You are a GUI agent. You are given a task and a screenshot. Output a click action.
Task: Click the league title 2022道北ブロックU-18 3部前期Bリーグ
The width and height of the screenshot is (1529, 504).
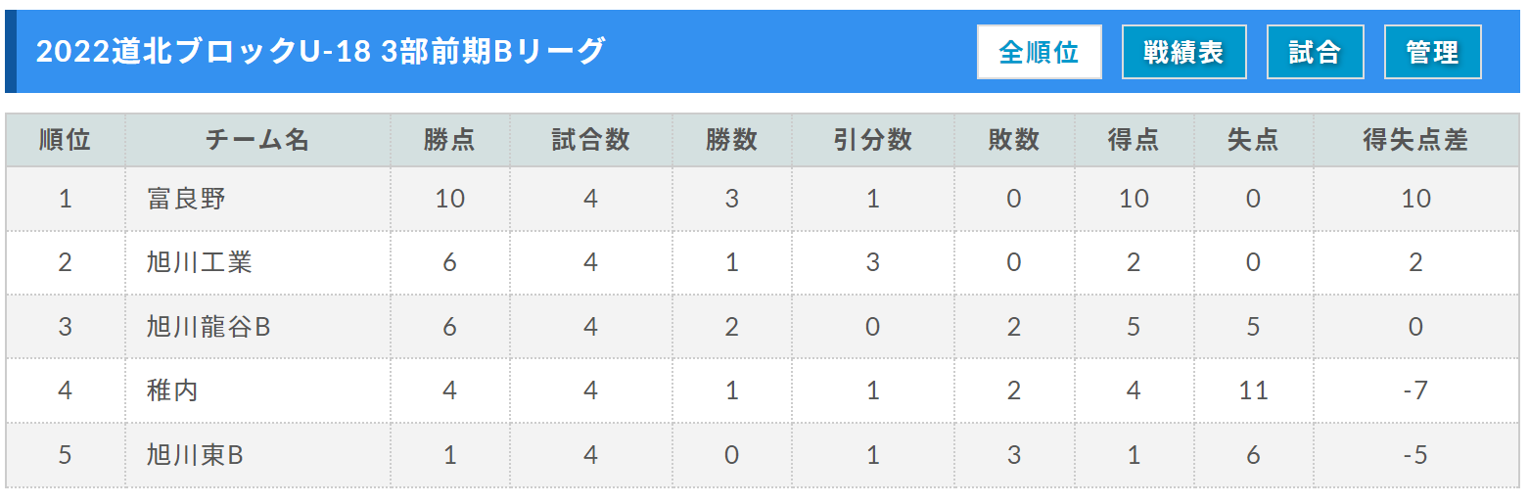click(x=321, y=51)
